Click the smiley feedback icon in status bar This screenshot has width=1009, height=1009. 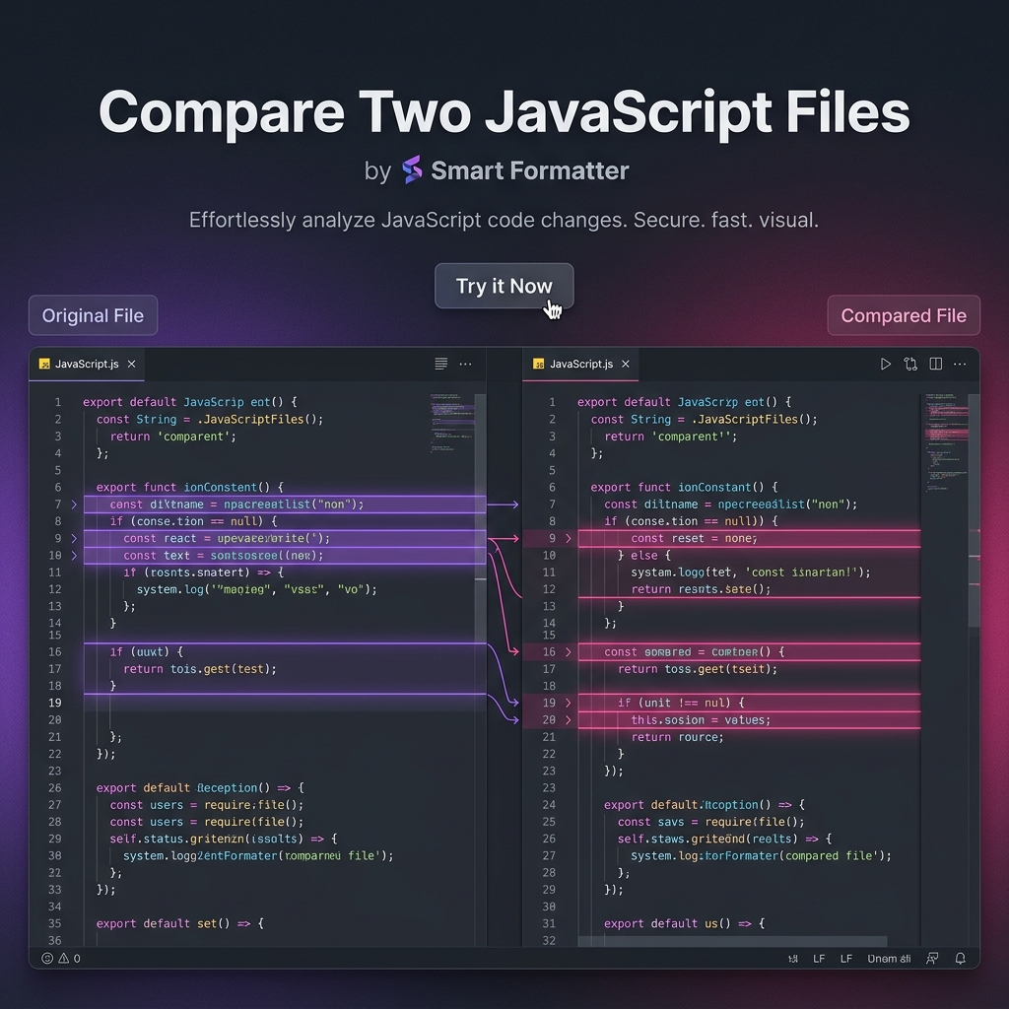47,958
